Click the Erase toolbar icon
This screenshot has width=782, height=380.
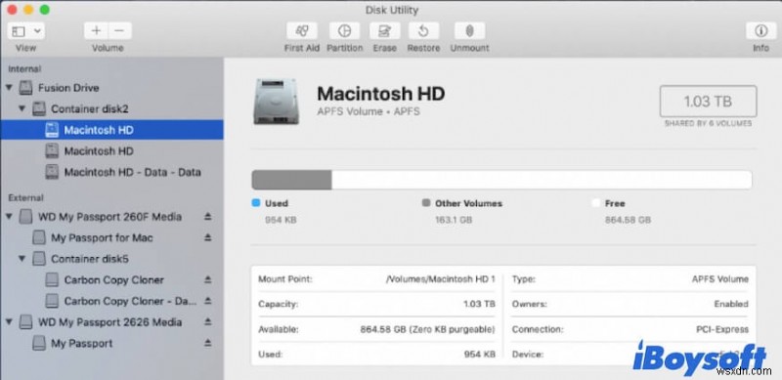click(x=384, y=31)
